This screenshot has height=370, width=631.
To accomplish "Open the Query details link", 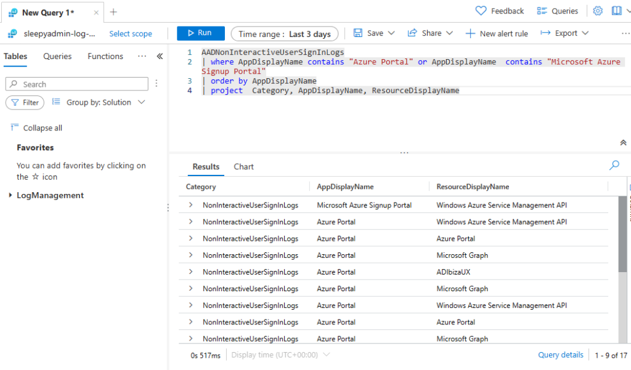I will click(x=561, y=355).
